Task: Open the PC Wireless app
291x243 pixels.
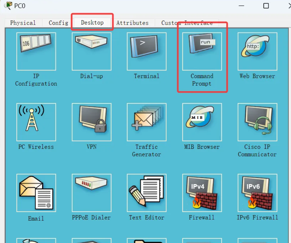Action: (36, 122)
